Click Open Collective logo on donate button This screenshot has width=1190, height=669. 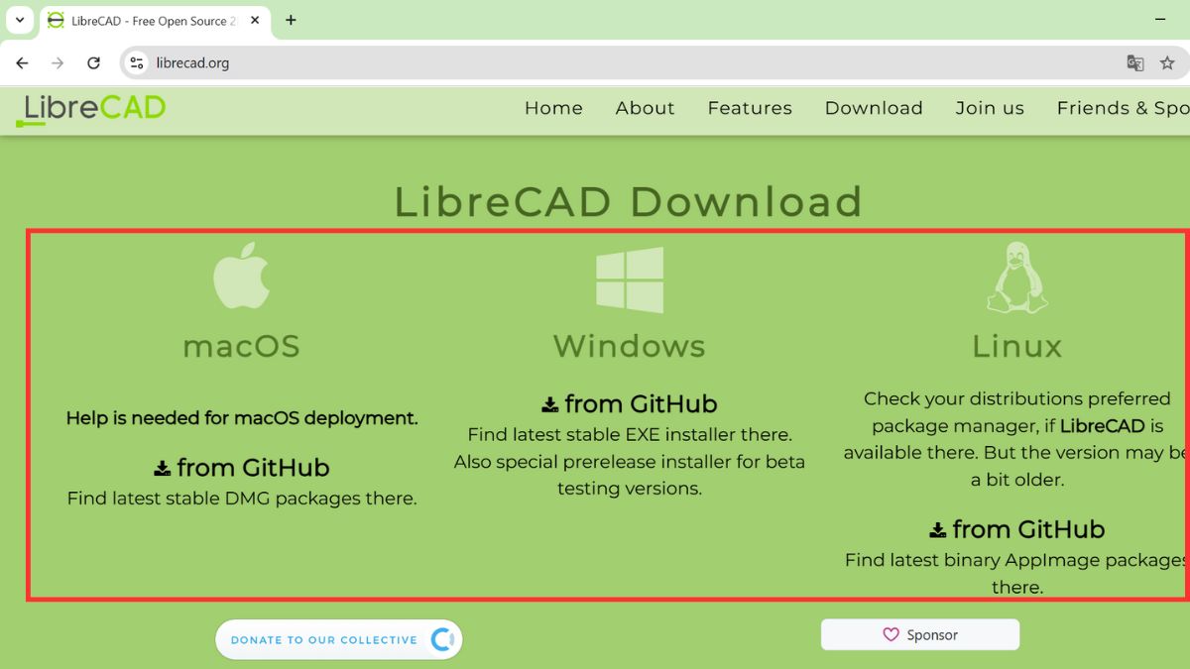click(x=442, y=639)
